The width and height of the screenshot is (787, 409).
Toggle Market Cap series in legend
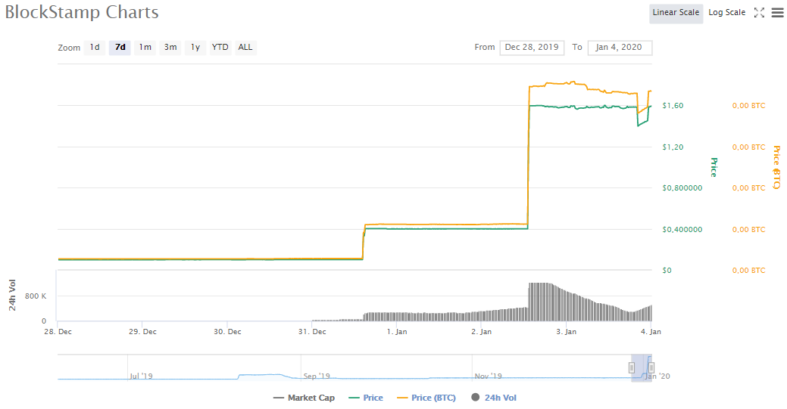pyautogui.click(x=304, y=398)
